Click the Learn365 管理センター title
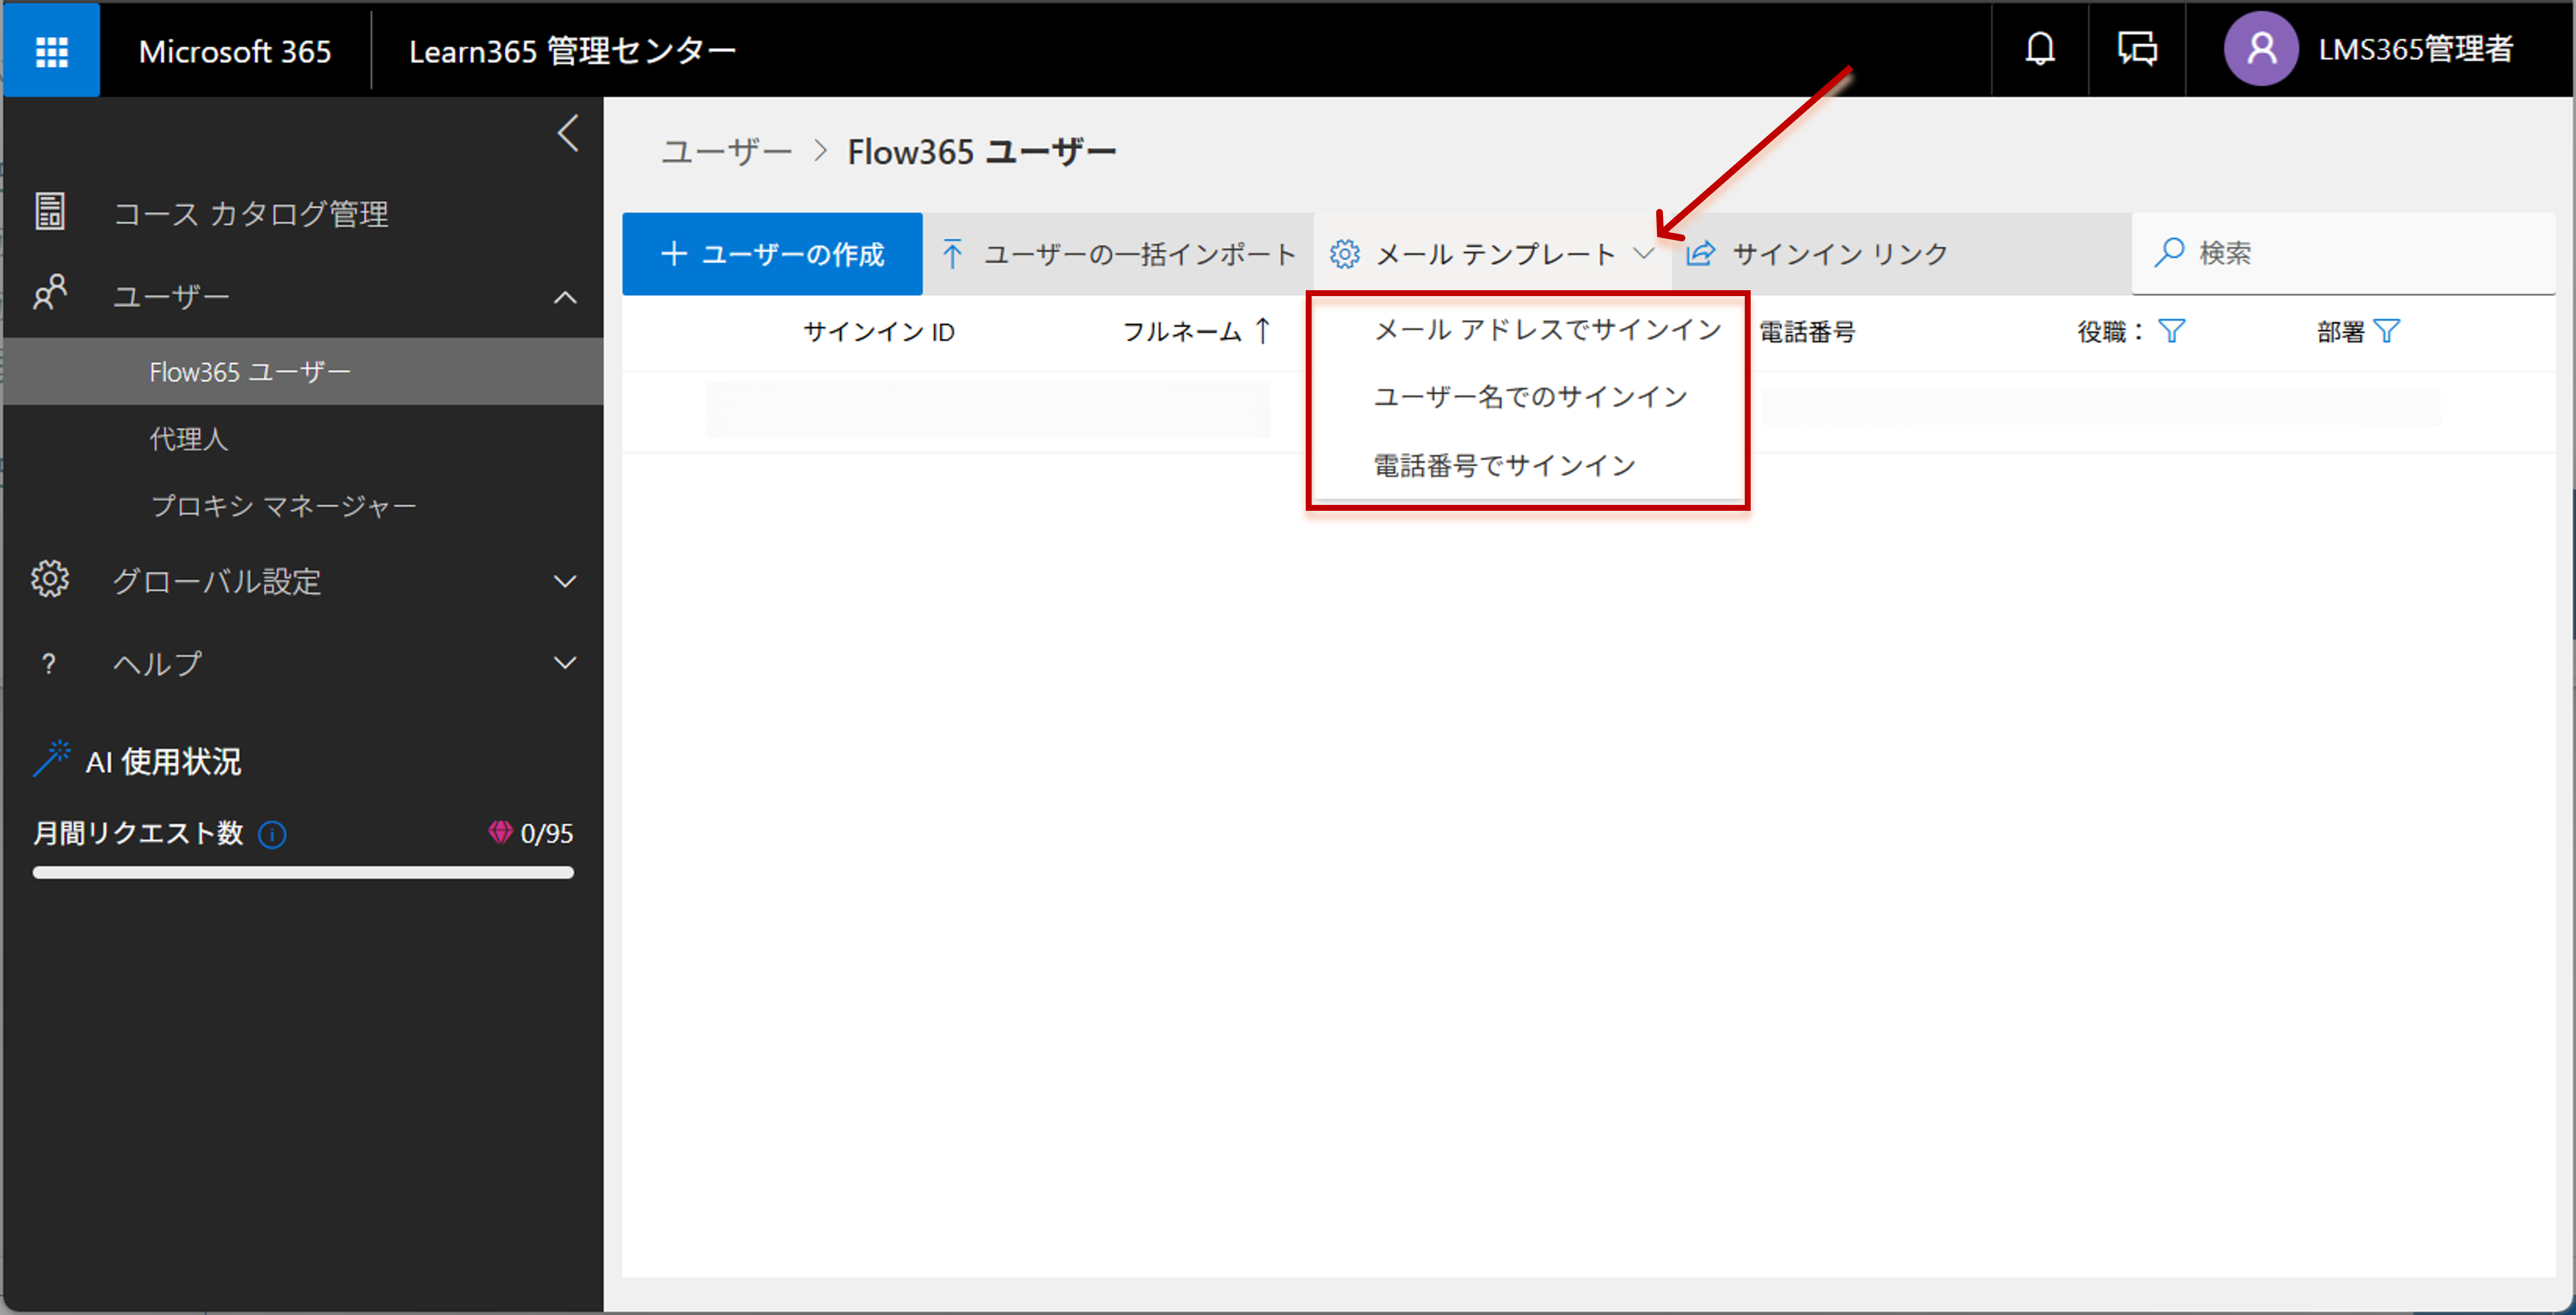Viewport: 2576px width, 1315px height. [x=572, y=50]
